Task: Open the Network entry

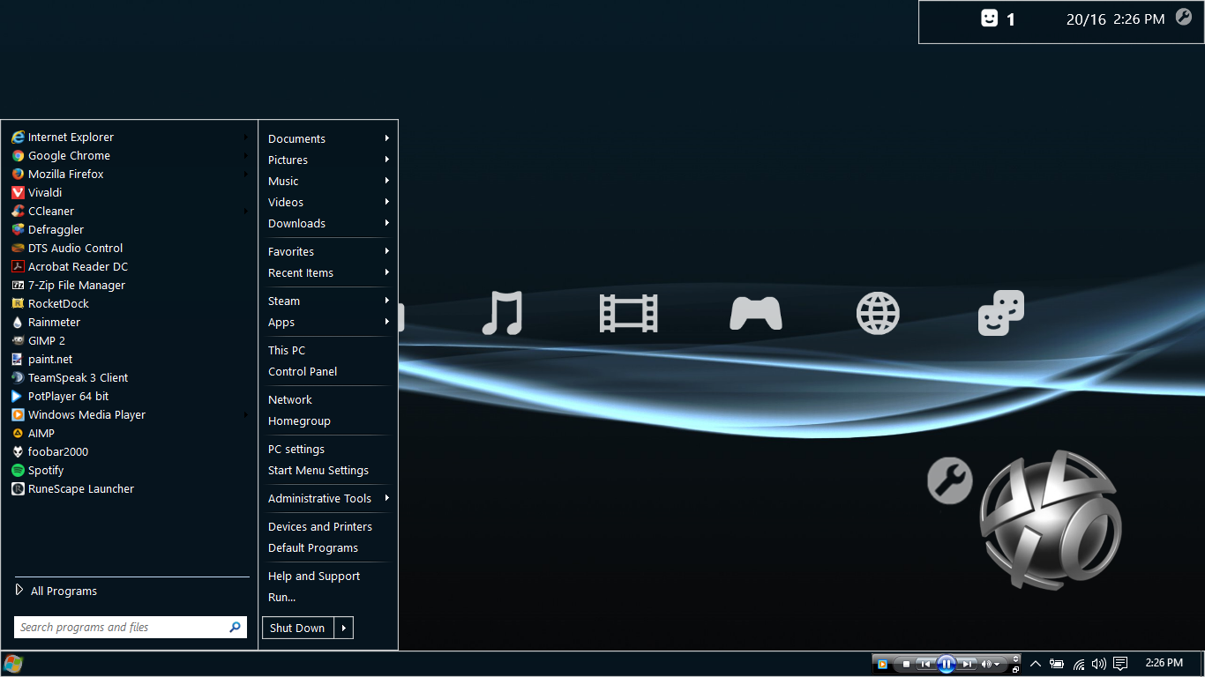Action: click(x=328, y=399)
